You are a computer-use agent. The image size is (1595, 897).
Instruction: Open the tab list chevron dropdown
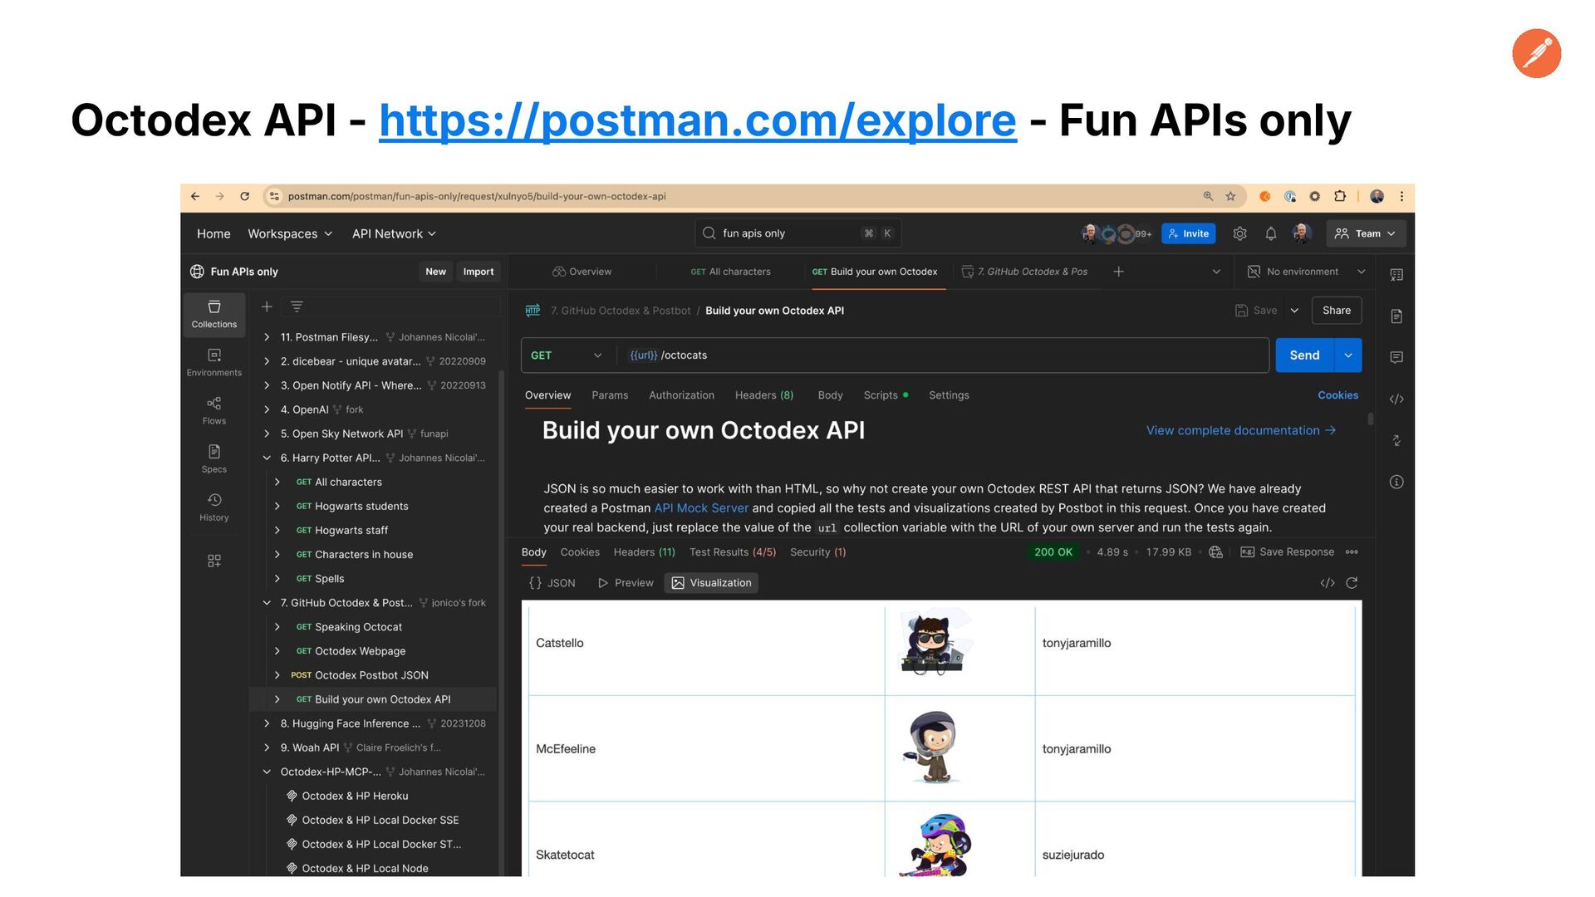tap(1216, 272)
